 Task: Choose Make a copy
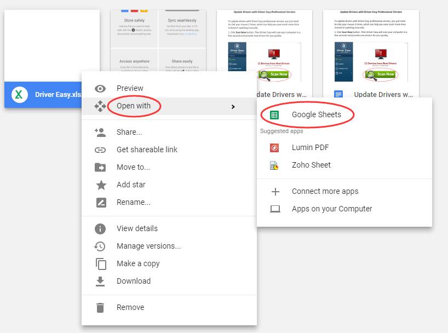[x=138, y=264]
